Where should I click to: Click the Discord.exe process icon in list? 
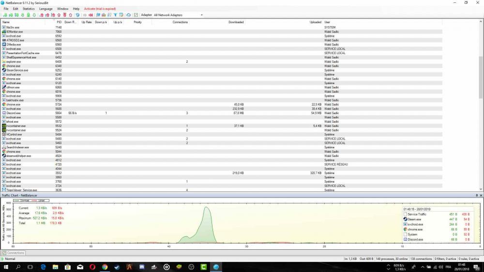(x=4, y=113)
